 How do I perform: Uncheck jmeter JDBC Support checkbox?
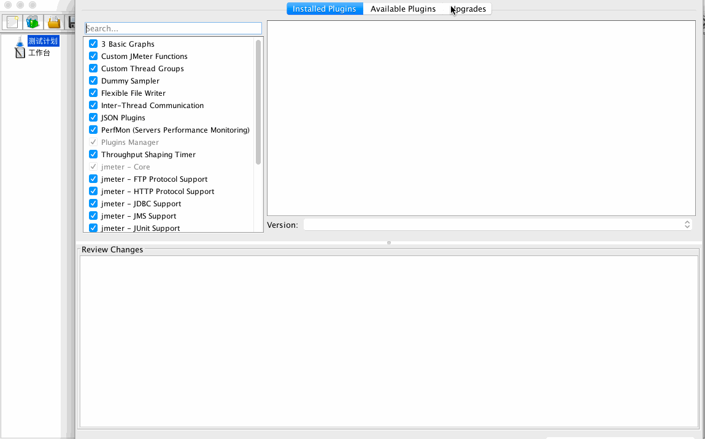(93, 203)
